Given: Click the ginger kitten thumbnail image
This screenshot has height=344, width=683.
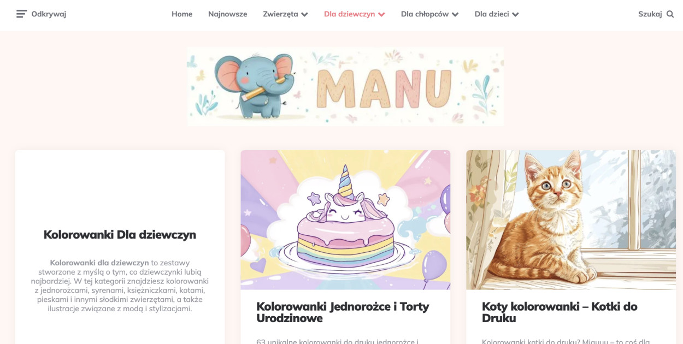Looking at the screenshot, I should coord(571,220).
